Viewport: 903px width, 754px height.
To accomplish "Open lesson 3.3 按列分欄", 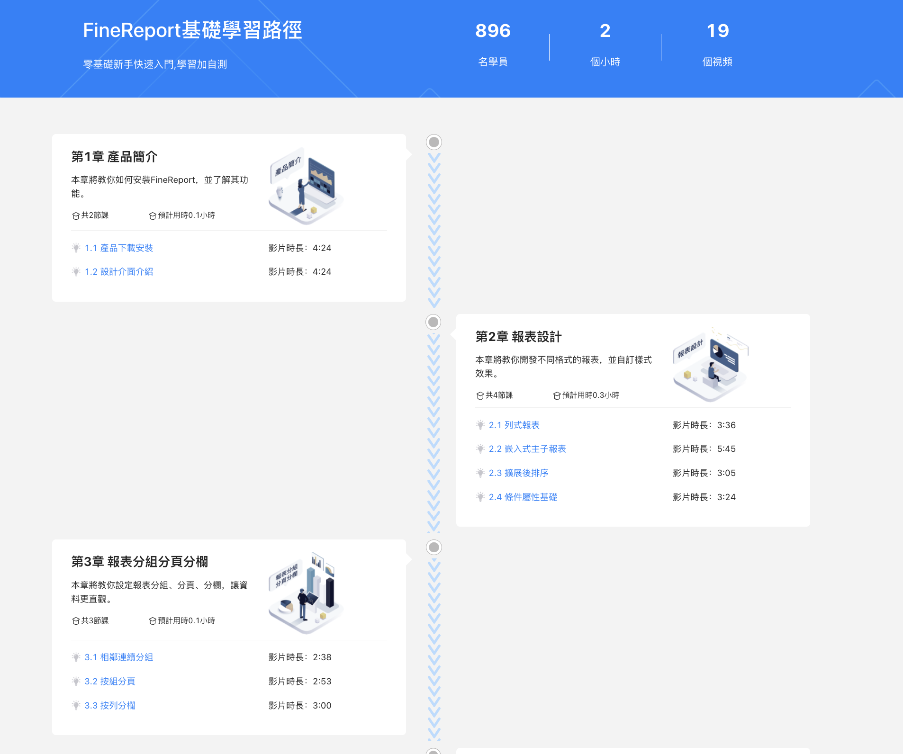I will tap(110, 705).
